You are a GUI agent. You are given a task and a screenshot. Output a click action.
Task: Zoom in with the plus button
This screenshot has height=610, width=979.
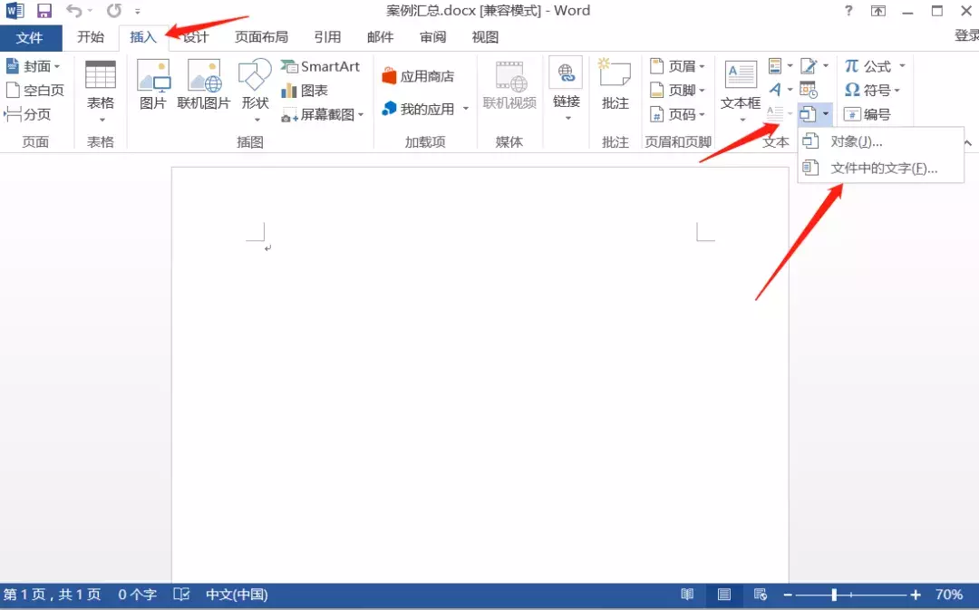916,595
